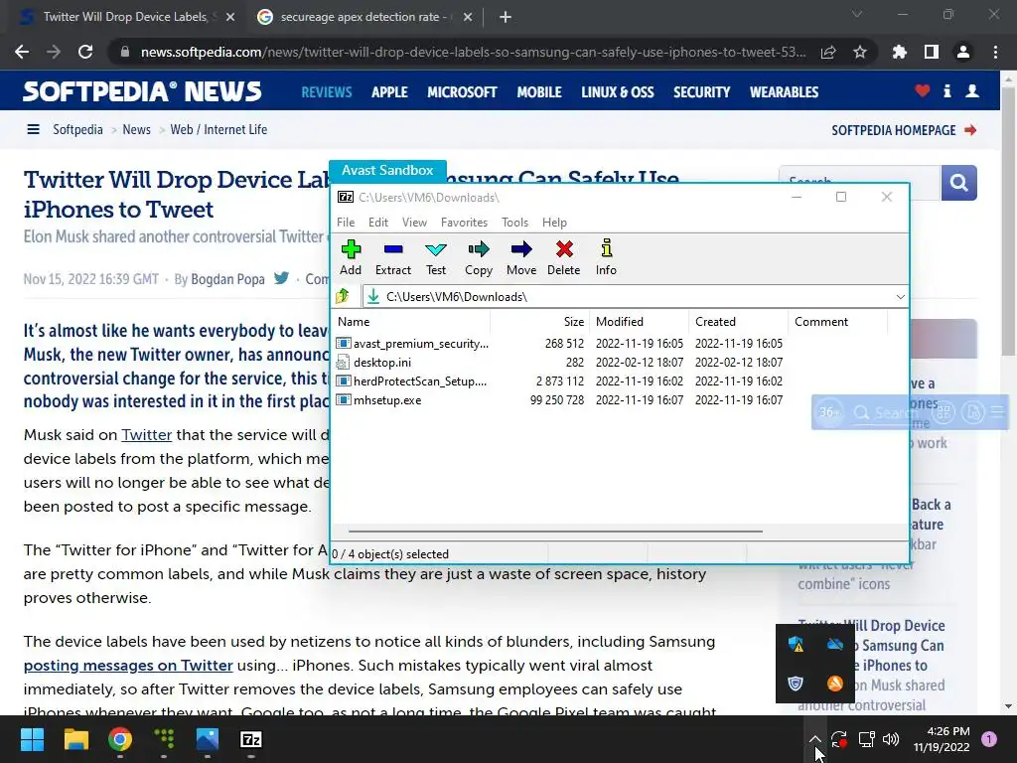Click the Softpedia heart icon
The width and height of the screenshot is (1017, 763).
click(x=923, y=90)
